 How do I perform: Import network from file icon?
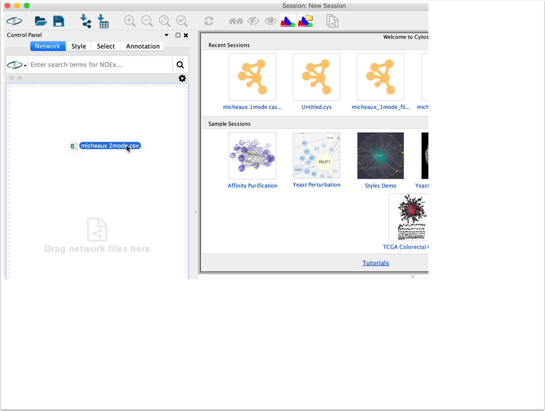[x=85, y=21]
